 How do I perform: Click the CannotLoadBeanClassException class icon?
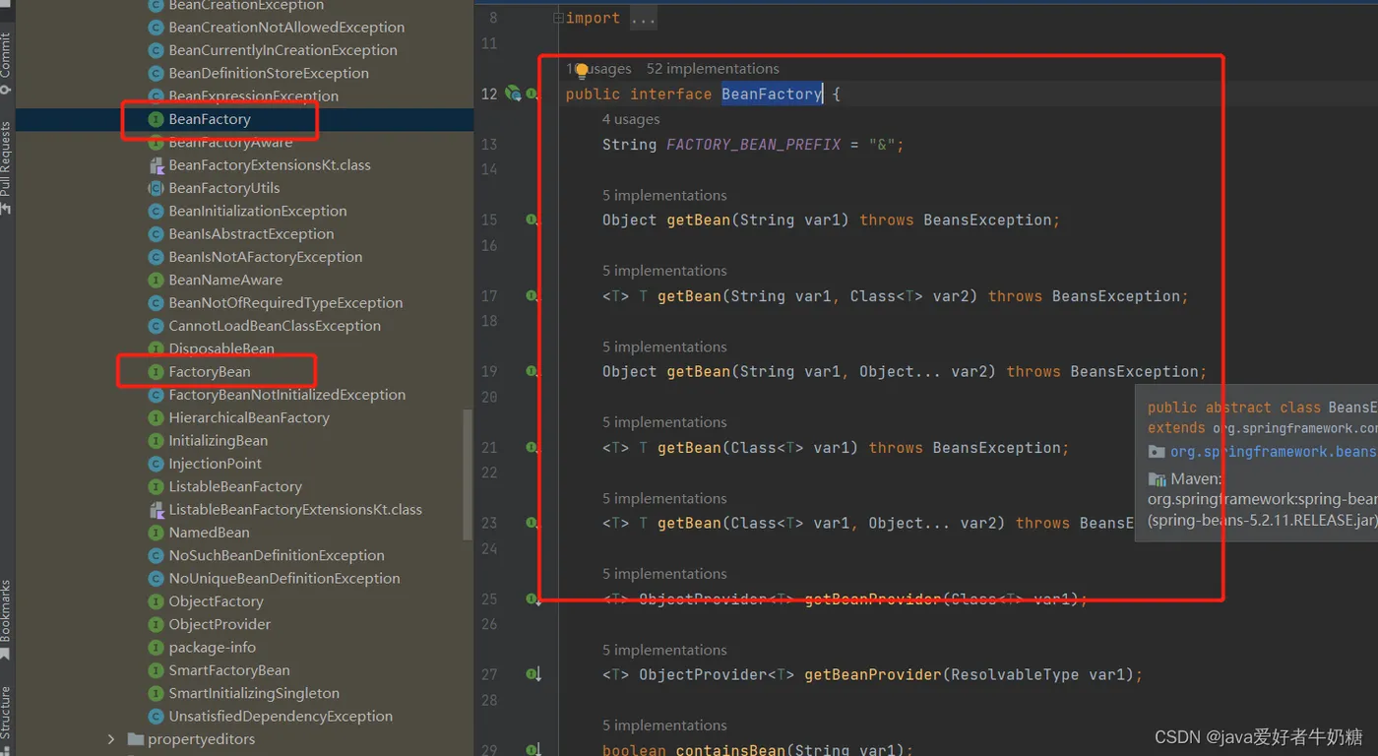(156, 326)
